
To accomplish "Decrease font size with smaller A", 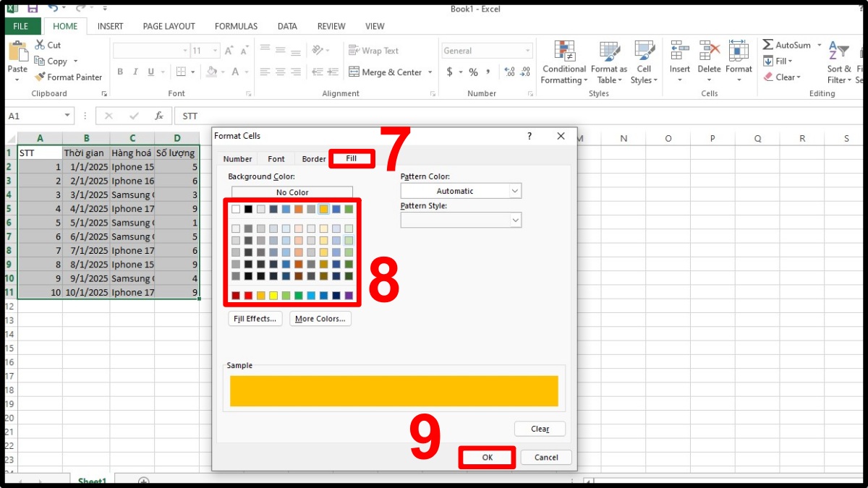I will tap(244, 51).
